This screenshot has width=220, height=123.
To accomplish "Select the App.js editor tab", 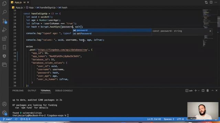I will tap(20, 2).
